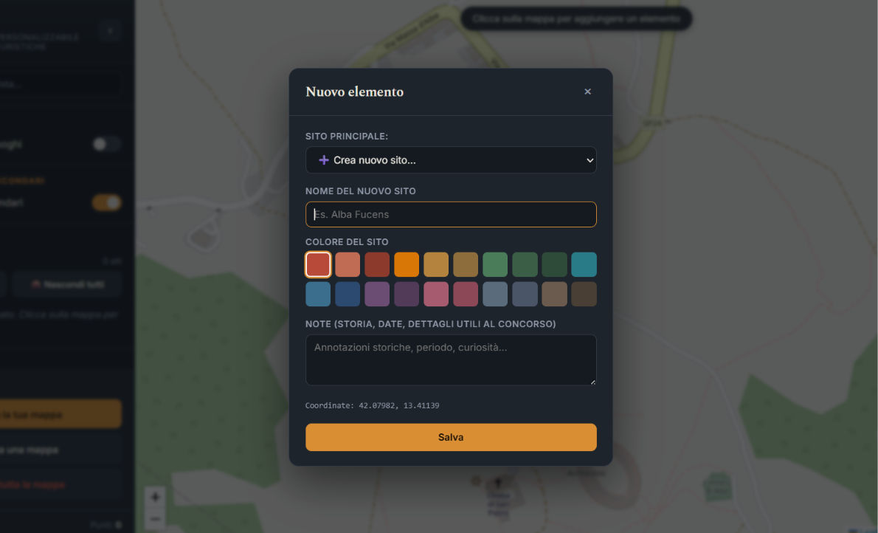This screenshot has width=878, height=533.
Task: Select the highlighted red color swatch
Action: pyautogui.click(x=318, y=264)
